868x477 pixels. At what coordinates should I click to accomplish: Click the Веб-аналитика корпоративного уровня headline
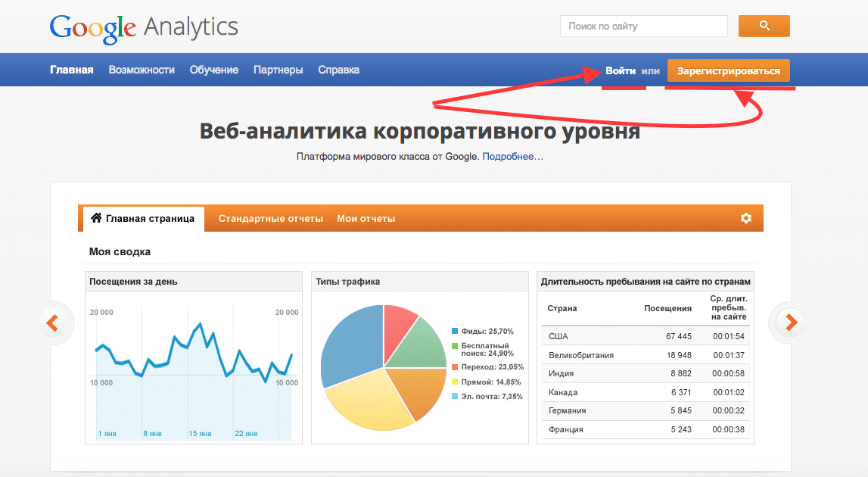[x=419, y=131]
